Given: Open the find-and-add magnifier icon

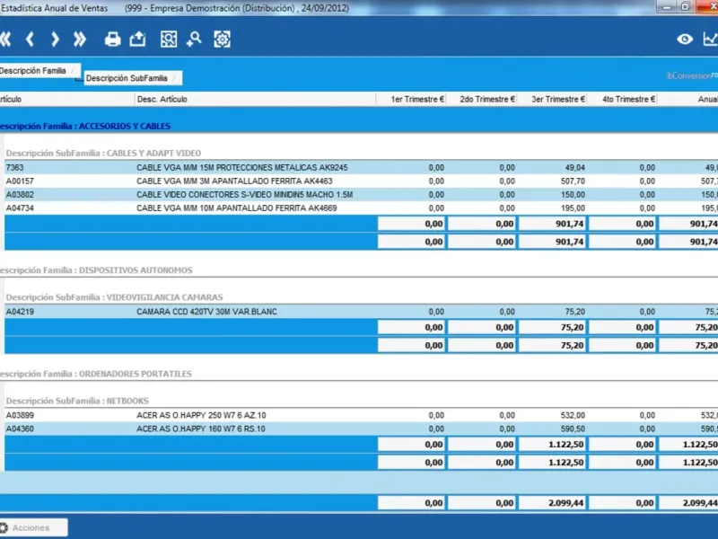Looking at the screenshot, I should click(194, 40).
